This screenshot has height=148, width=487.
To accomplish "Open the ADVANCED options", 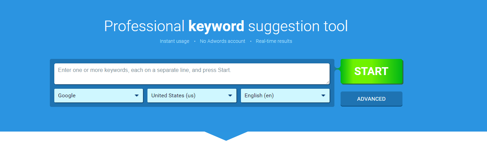I will coord(371,99).
